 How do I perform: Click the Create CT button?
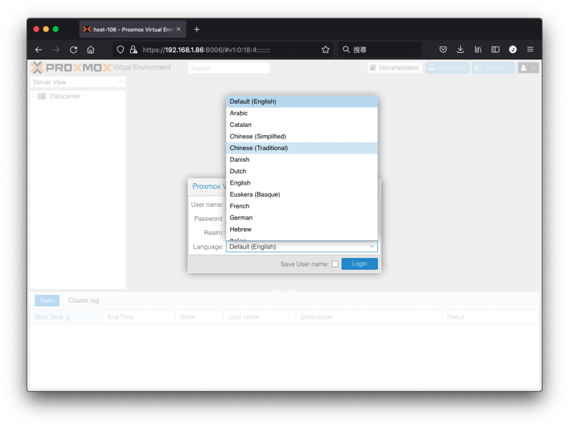(x=493, y=68)
